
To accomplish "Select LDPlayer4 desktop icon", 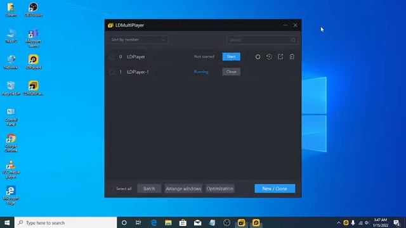I will click(34, 62).
